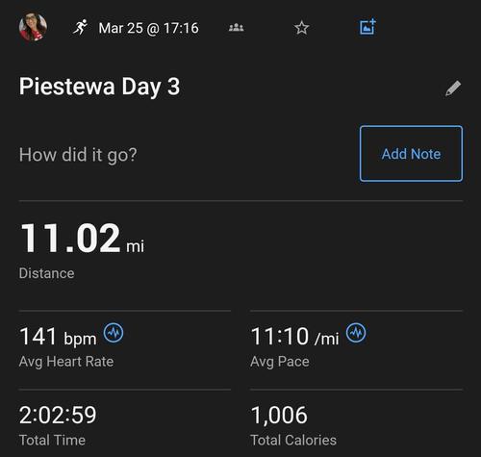Tap the 11:10 /mi average pace value
The height and width of the screenshot is (457, 481).
[x=294, y=337]
